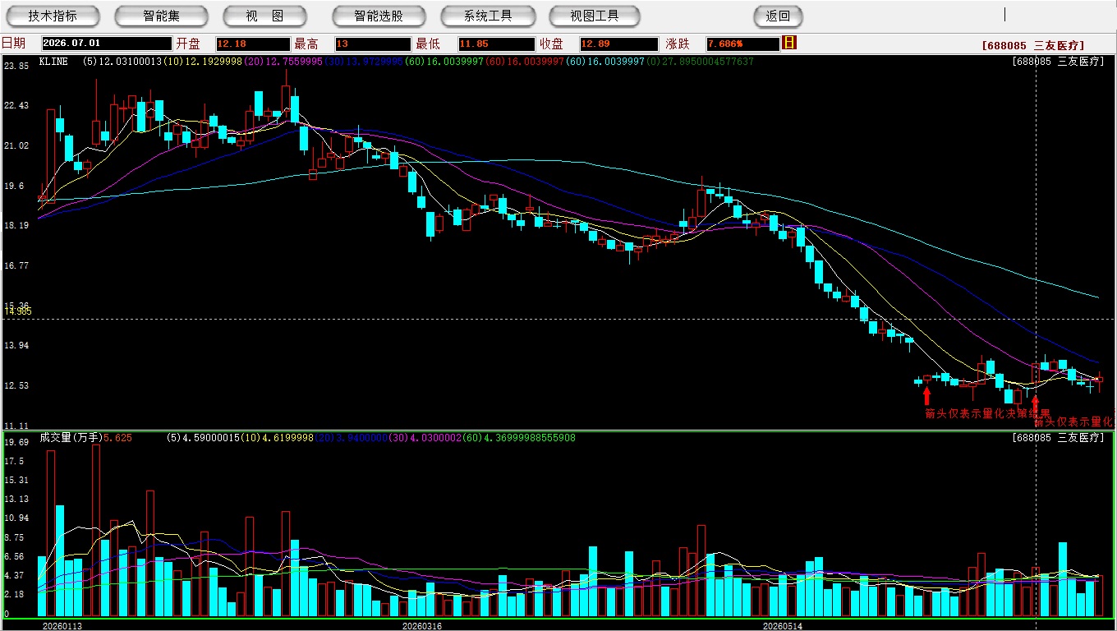Click the 10.94 volume axis label

tap(16, 518)
